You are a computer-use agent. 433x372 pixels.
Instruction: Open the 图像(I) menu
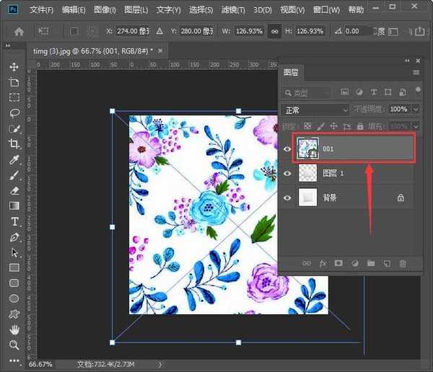pos(105,10)
